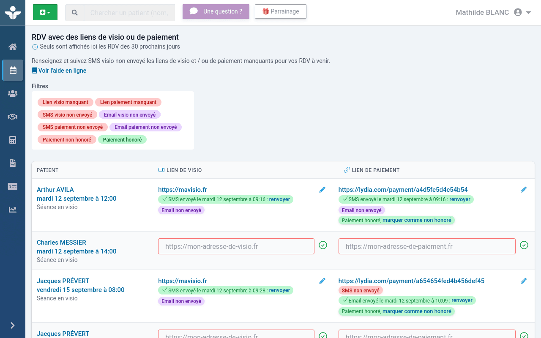Toggle 'SMS paiement non envoyé' filter
The height and width of the screenshot is (338, 541).
point(73,127)
